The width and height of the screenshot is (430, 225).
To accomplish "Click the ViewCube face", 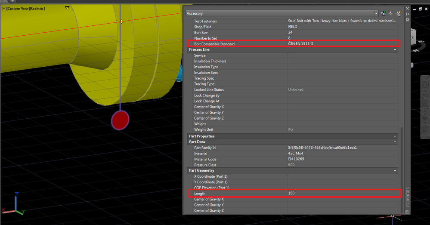I will point(414,38).
